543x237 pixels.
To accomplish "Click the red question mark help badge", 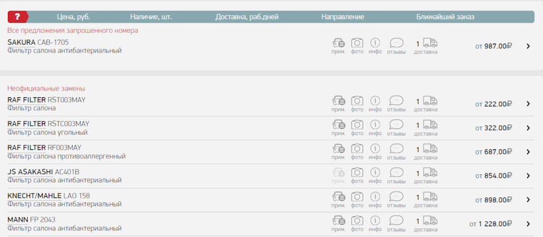I will pyautogui.click(x=18, y=16).
